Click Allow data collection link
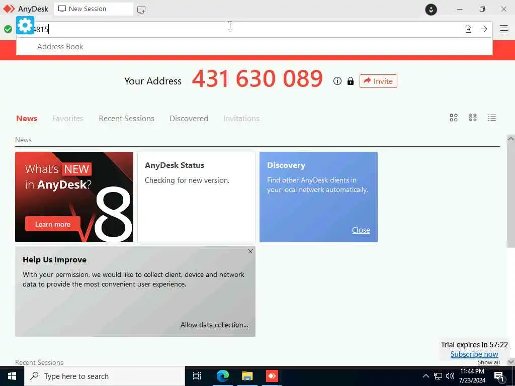The height and width of the screenshot is (386, 515). click(x=214, y=325)
